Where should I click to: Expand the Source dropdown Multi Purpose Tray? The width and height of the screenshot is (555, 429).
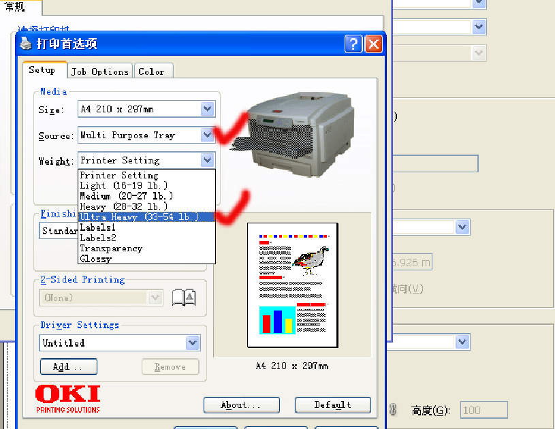click(x=208, y=135)
